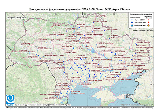Click the footnote text below the map

80,107
